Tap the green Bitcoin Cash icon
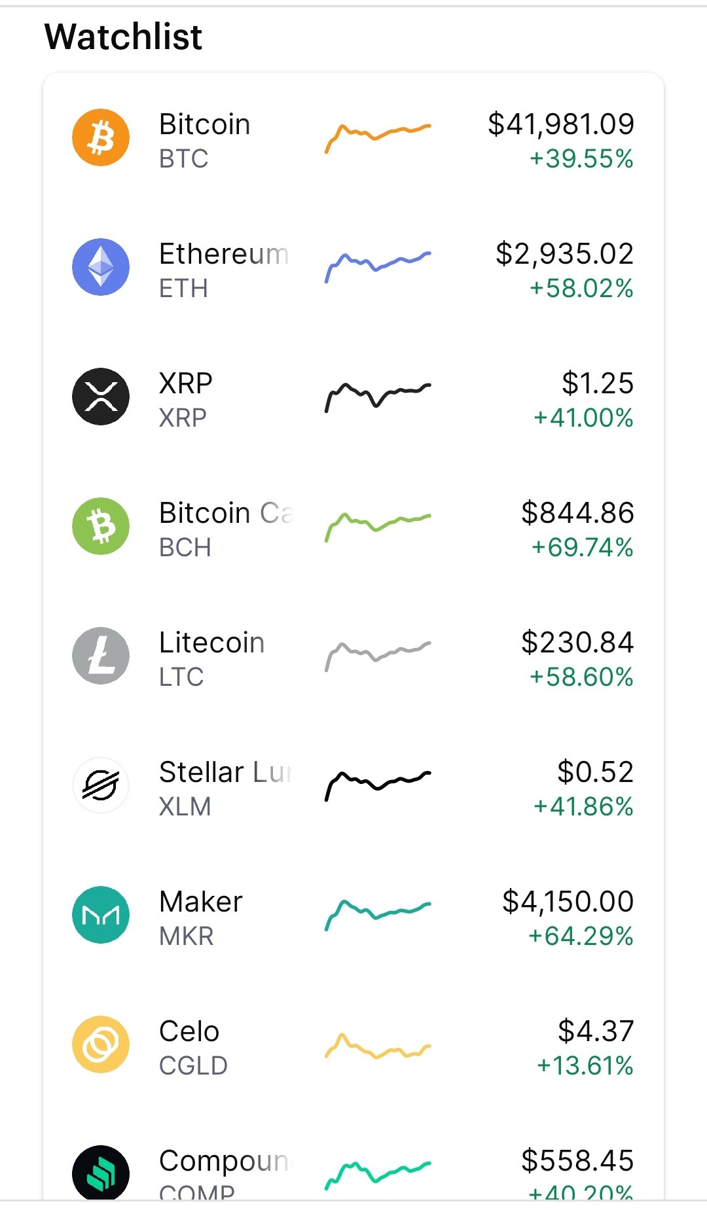Viewport: 707px width, 1210px height. (101, 526)
